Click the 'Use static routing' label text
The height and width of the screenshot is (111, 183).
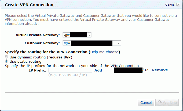25,62
